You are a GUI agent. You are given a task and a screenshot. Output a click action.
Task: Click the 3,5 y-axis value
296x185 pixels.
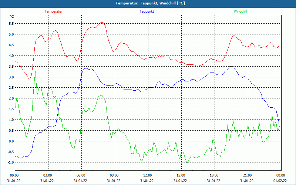(x=11, y=67)
